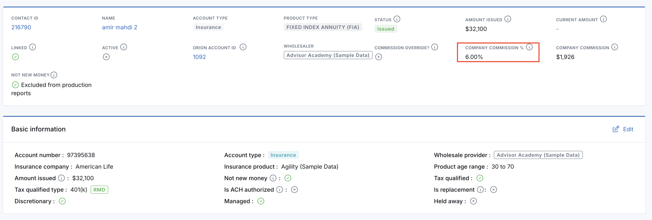Click green check next to Discretionary

point(62,201)
